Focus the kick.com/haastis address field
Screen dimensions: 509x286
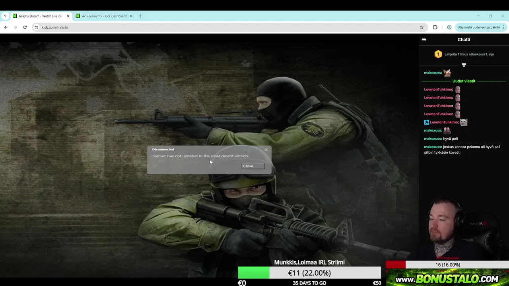point(229,27)
